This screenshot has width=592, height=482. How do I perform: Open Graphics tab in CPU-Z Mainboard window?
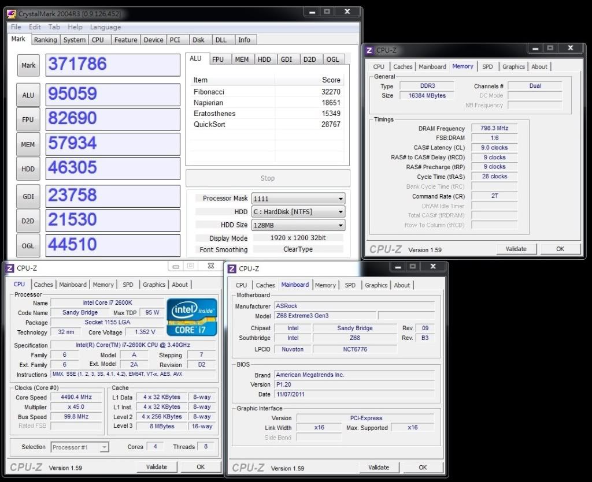[376, 285]
